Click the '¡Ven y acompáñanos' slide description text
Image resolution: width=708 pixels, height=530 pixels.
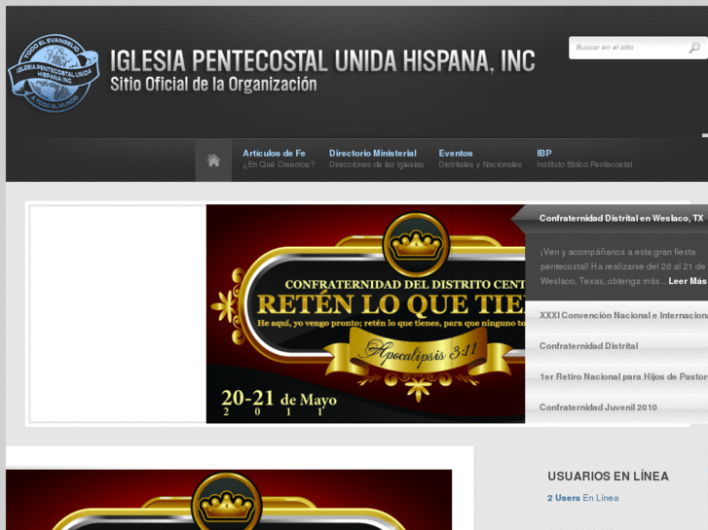623,266
